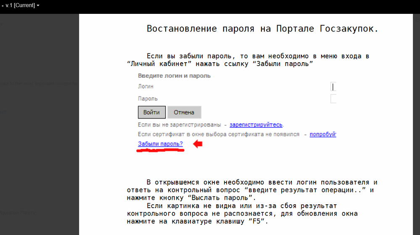Click the text about сертификат в окне выбора
420x235 pixels.
click(x=219, y=134)
